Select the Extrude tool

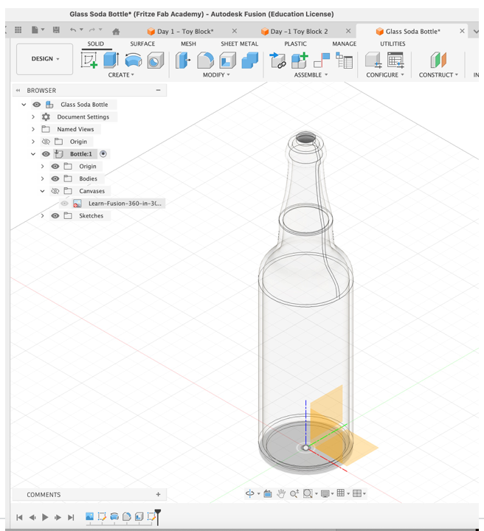tap(111, 60)
